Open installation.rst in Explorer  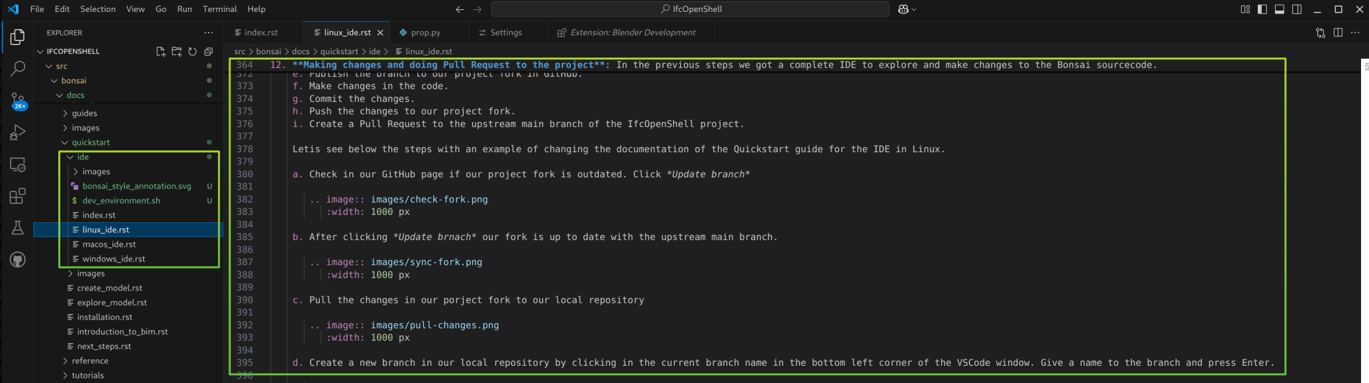pos(105,317)
